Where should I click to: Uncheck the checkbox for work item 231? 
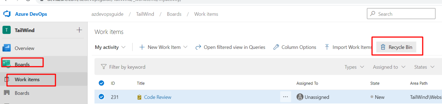[x=101, y=97]
